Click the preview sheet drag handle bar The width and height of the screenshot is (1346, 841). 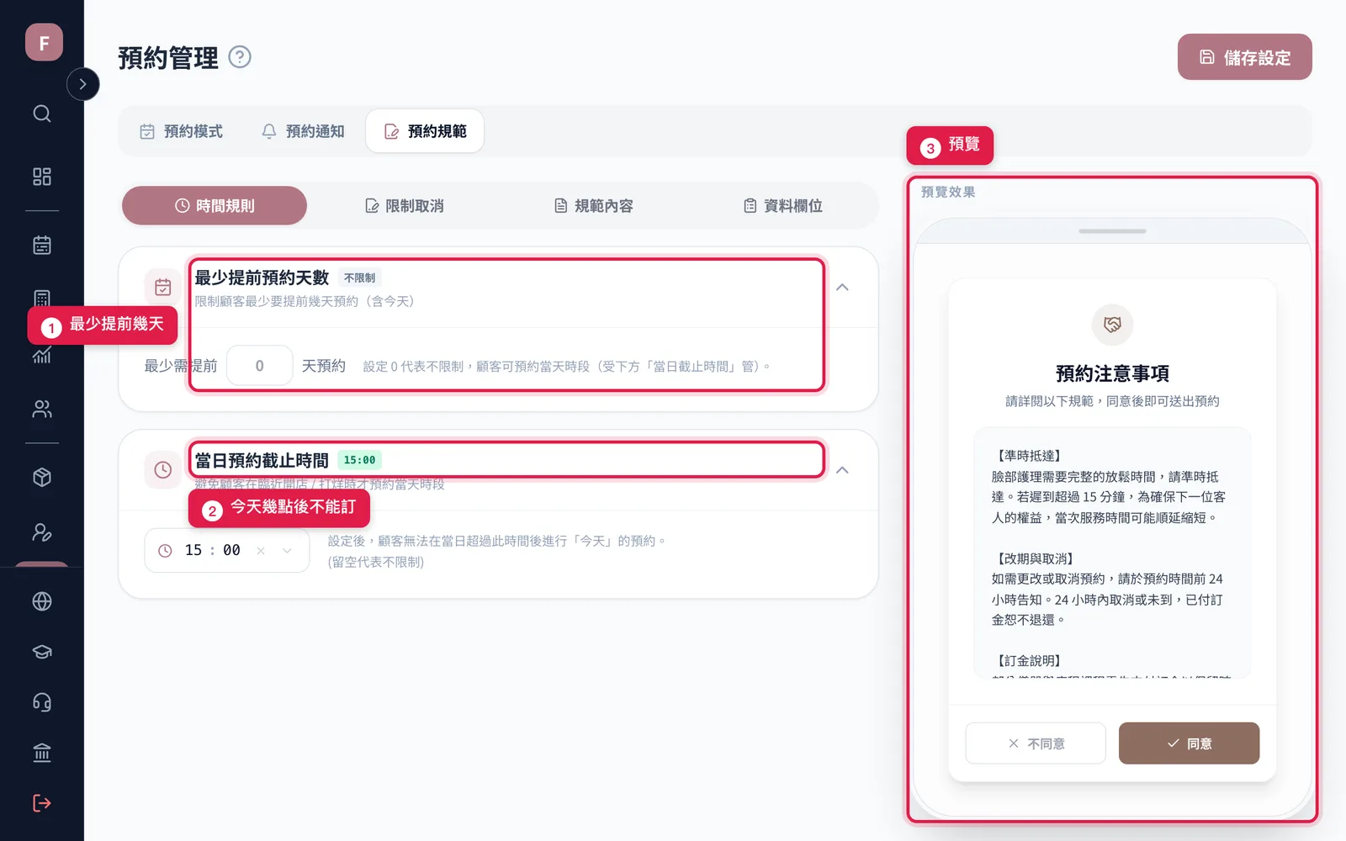pos(1112,231)
